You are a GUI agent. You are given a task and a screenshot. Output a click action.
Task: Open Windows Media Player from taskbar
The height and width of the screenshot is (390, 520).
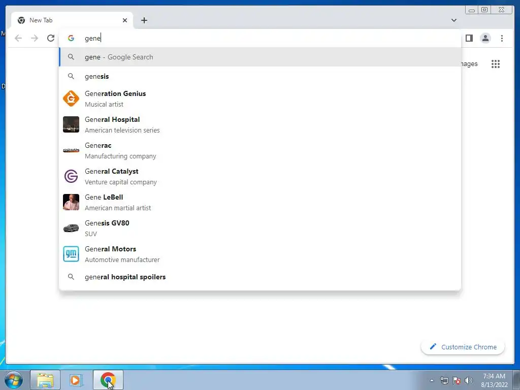tap(76, 380)
